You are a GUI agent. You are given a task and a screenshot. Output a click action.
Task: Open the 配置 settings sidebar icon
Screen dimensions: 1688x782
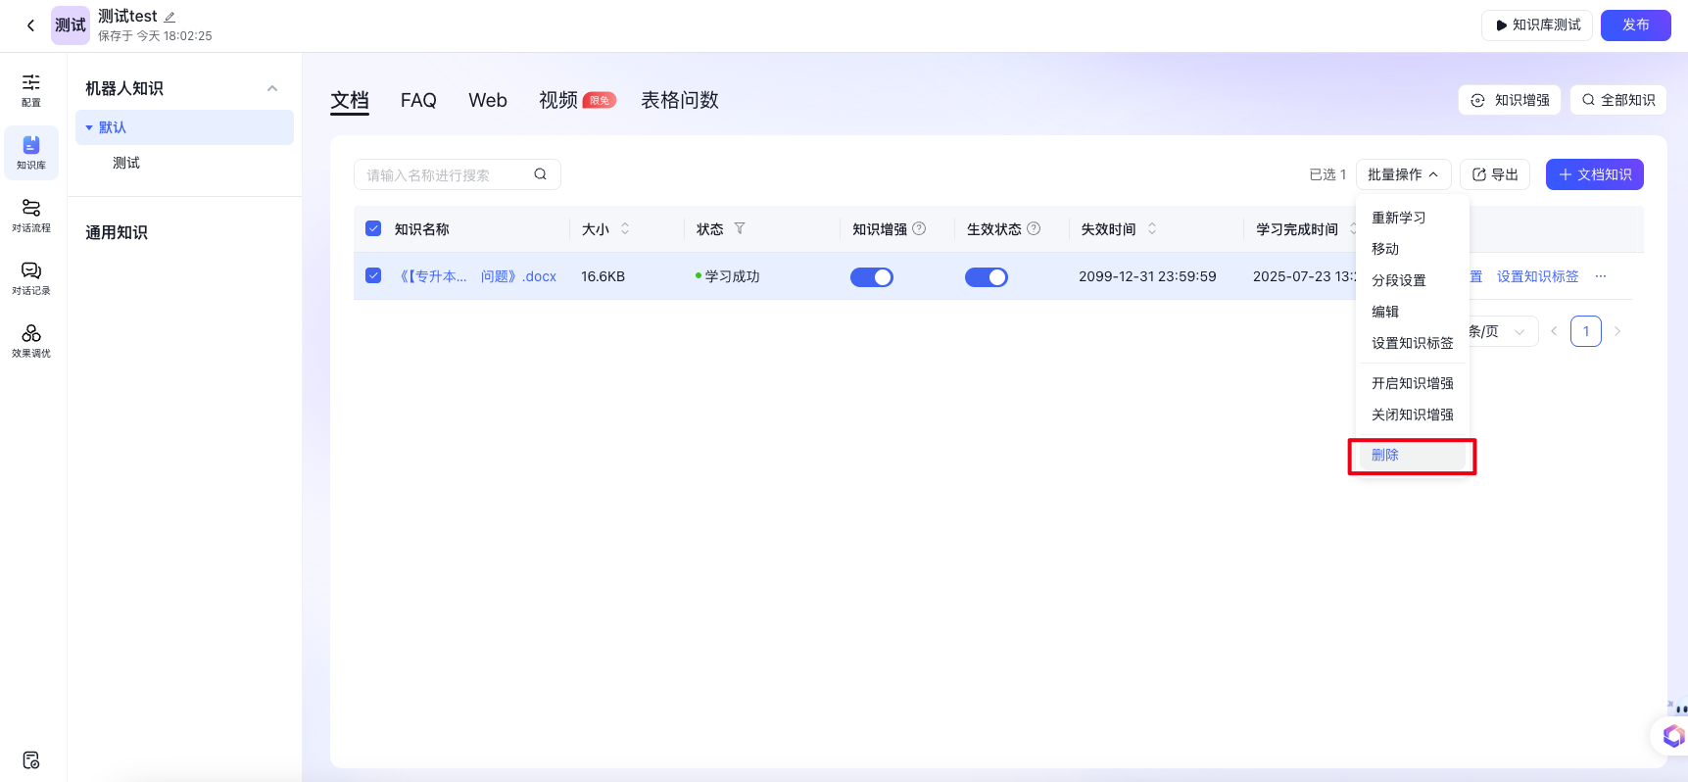coord(31,89)
